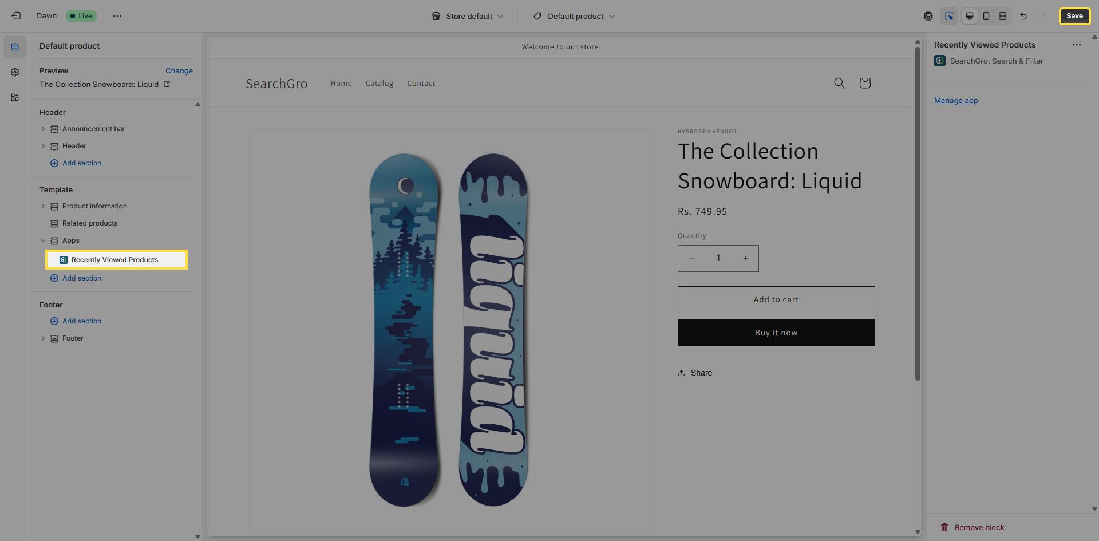Click the Remove block trash button
Viewport: 1099px width, 541px height.
[973, 527]
